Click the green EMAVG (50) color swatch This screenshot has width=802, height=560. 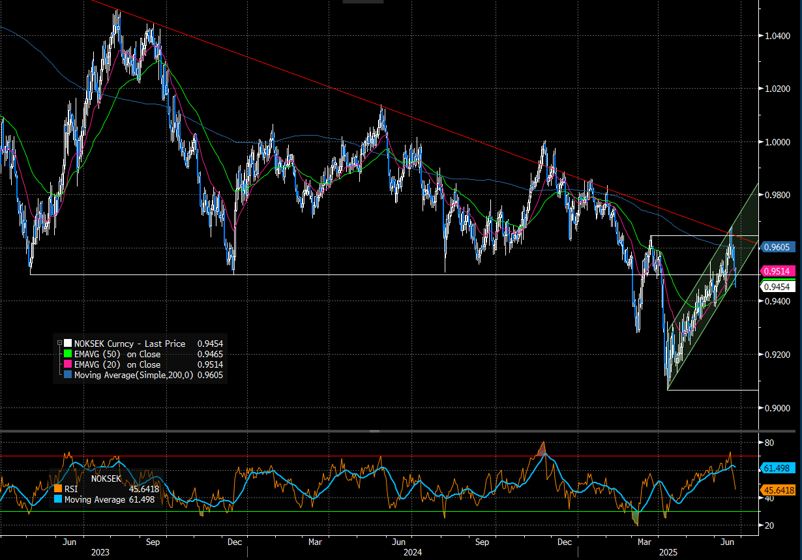click(68, 354)
